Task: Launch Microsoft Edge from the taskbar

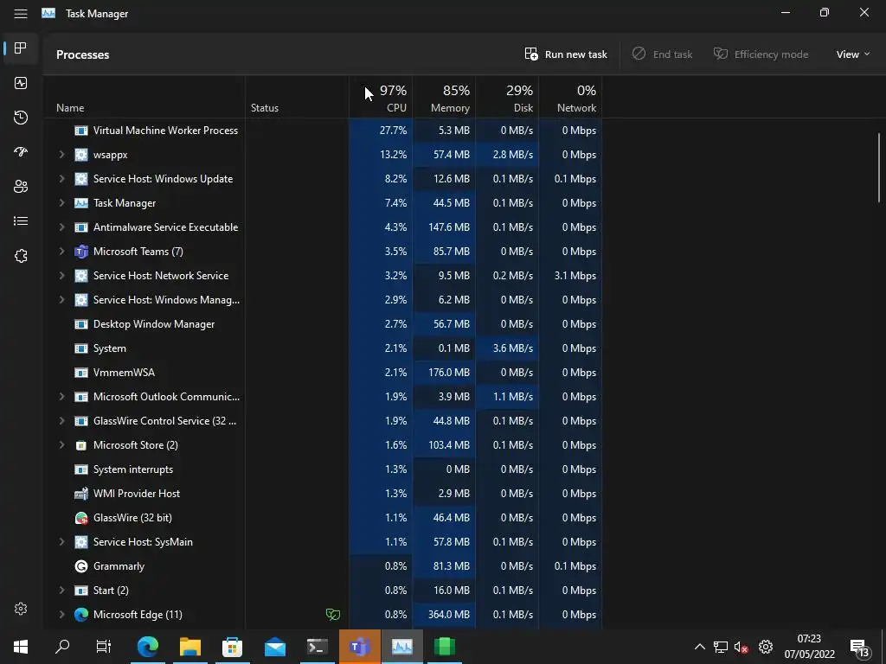Action: (x=147, y=647)
